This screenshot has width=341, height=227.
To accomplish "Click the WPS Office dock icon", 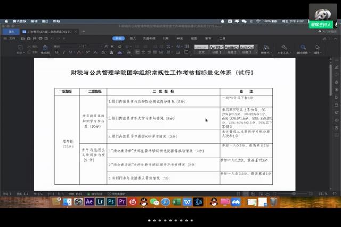I will tap(187, 202).
